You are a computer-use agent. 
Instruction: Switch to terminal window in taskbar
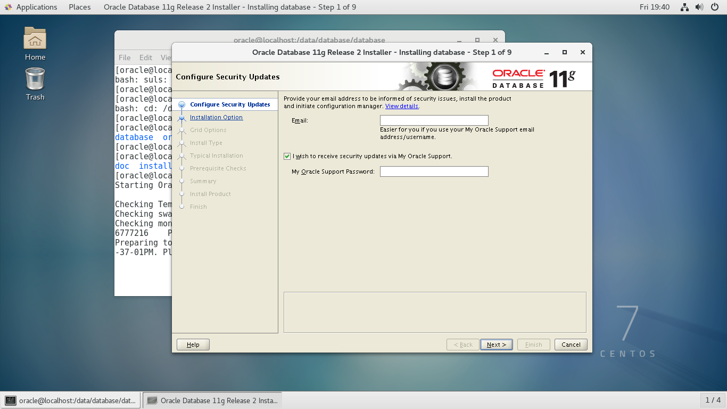(71, 400)
